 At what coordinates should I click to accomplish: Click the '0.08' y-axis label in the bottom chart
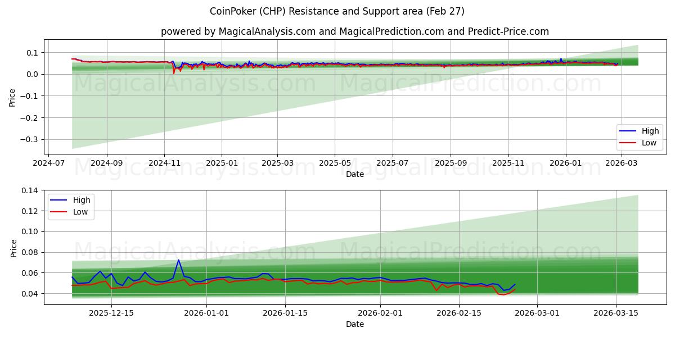31,252
